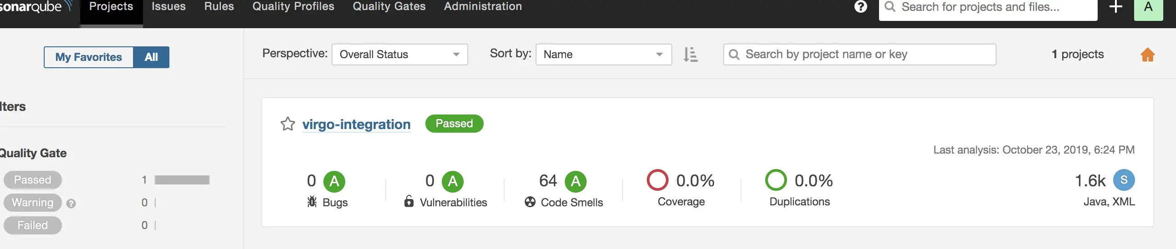Click the Code Smells radiation icon
The width and height of the screenshot is (1176, 249).
click(x=530, y=202)
